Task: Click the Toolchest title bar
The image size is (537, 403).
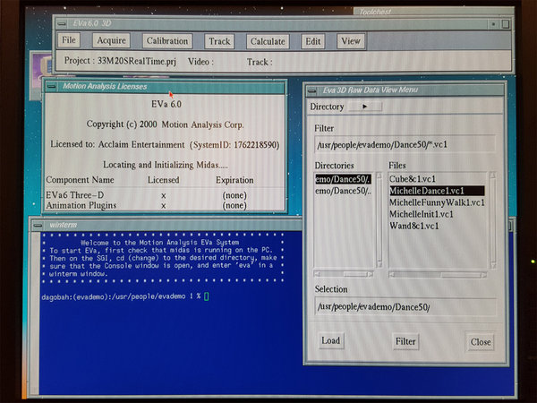Action: [433, 12]
